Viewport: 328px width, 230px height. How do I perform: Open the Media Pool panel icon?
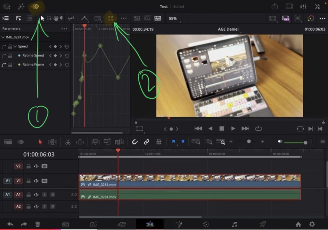point(7,7)
